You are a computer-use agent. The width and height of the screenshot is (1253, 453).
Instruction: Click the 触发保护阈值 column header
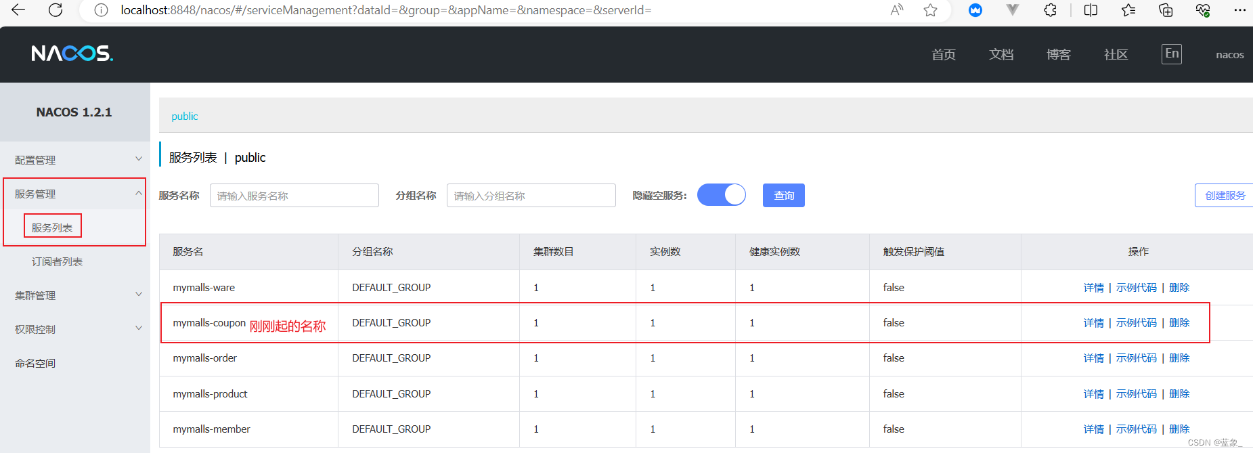click(x=913, y=252)
